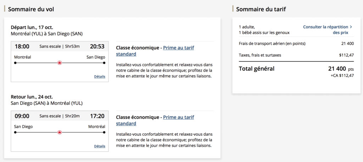Screen dimensions: 363x162
Task: Click the 18:00 departure time in the outbound card
Action: click(22, 46)
